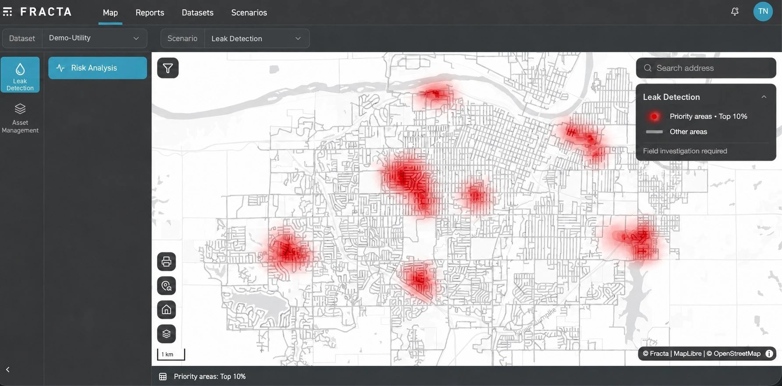Open the Scenario Leak Detection dropdown
Viewport: 782px width, 386px height.
(x=235, y=39)
